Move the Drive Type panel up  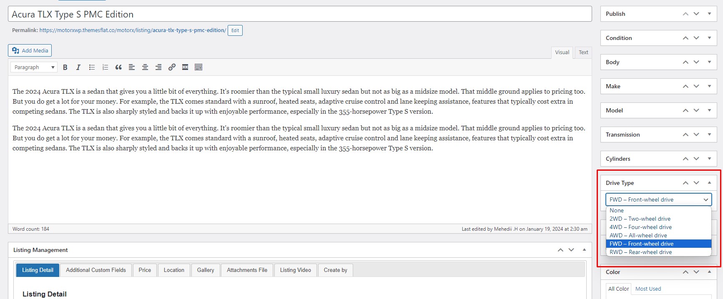pyautogui.click(x=685, y=183)
